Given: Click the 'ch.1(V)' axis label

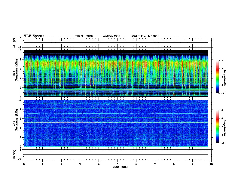Looking at the screenshot, I should (14, 43).
